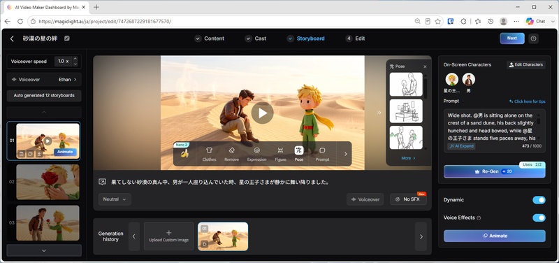Click the subtitle text icon beside narration
Viewport: 559px width, 263px height.
click(102, 182)
